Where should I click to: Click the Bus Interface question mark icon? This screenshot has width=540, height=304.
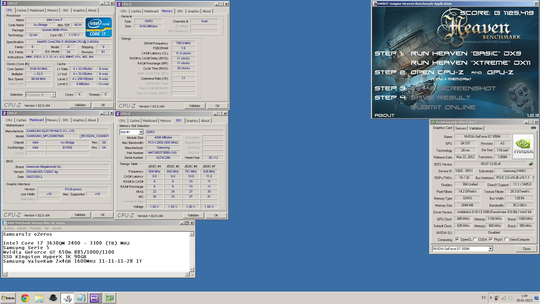533,178
